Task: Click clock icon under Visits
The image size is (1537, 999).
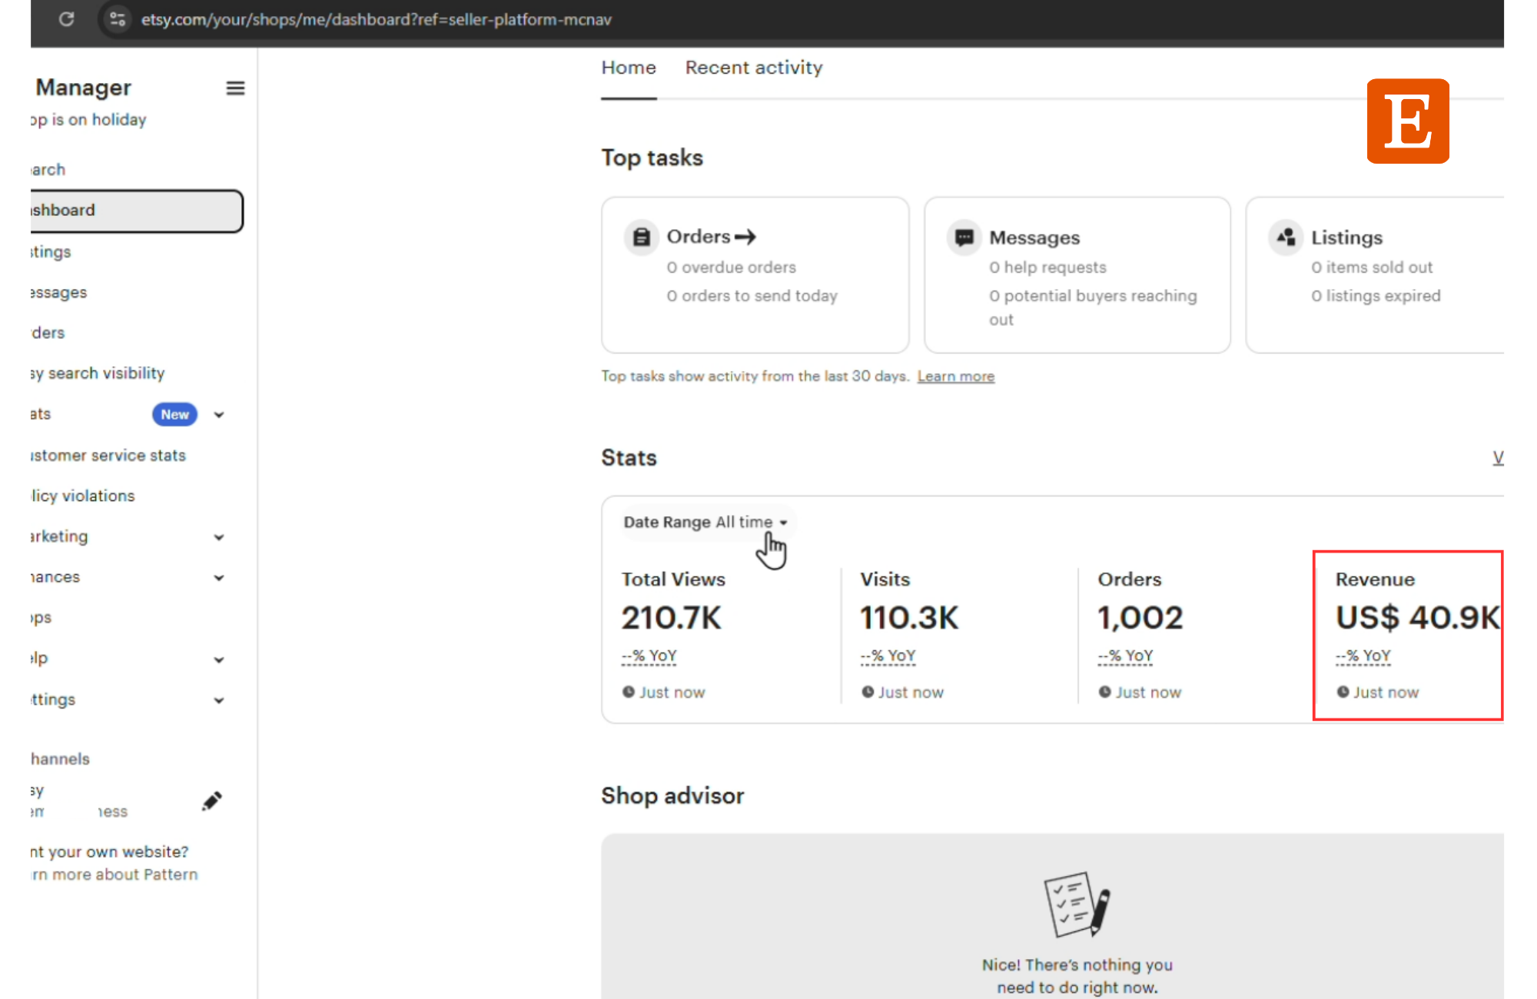Action: point(868,692)
